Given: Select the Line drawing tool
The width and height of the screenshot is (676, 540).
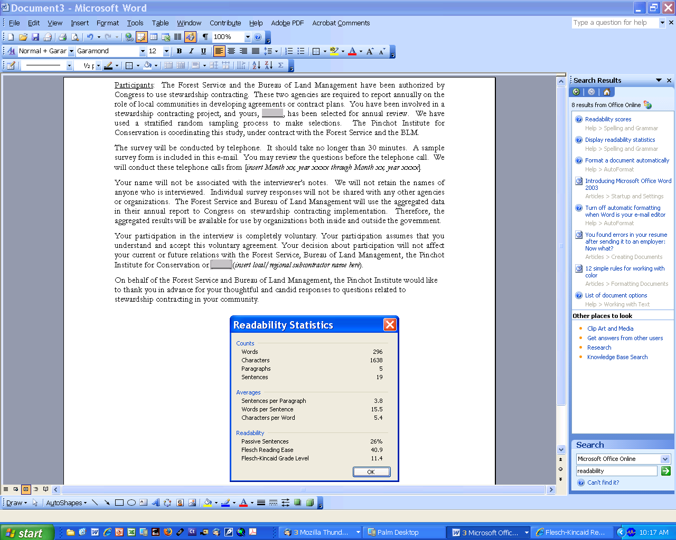Looking at the screenshot, I should pos(95,503).
